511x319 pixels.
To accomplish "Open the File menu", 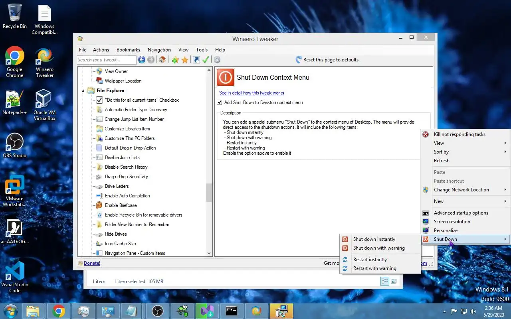I will tap(83, 50).
